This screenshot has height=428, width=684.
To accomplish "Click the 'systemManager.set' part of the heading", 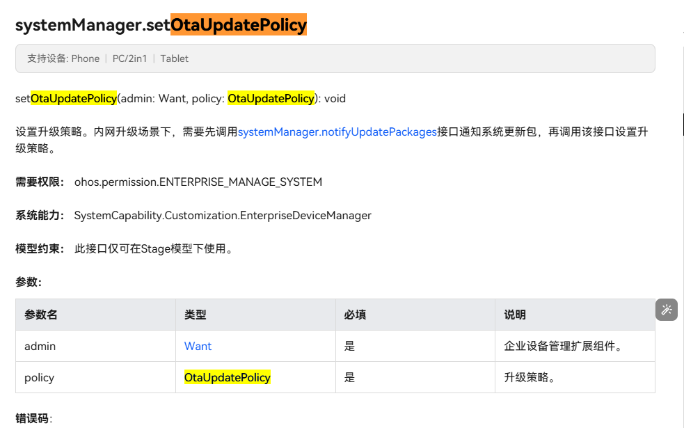I will 93,25.
